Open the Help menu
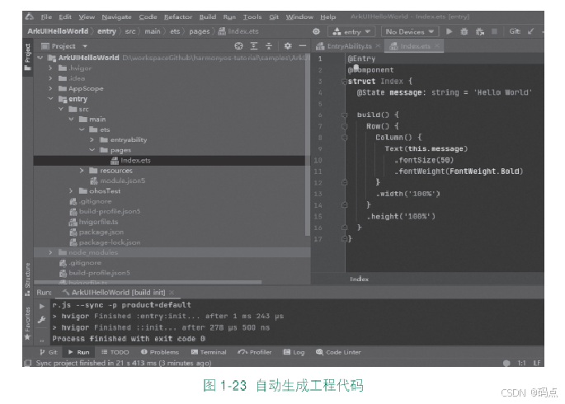This screenshot has height=404, width=565. 328,17
